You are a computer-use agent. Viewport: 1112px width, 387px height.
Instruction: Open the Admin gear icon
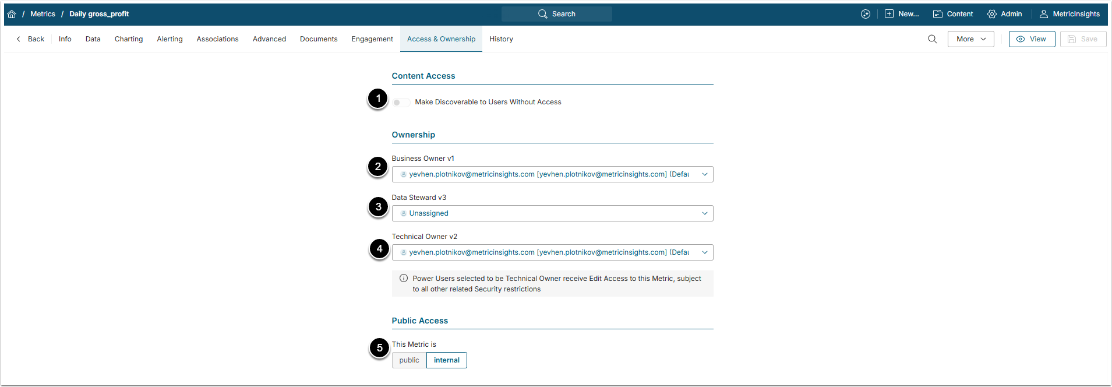pos(991,14)
